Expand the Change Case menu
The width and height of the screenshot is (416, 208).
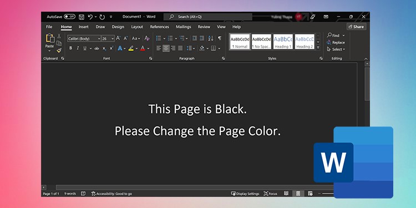pyautogui.click(x=136, y=38)
